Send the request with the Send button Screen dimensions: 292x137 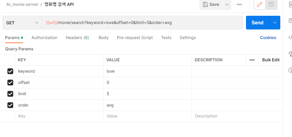tap(257, 23)
